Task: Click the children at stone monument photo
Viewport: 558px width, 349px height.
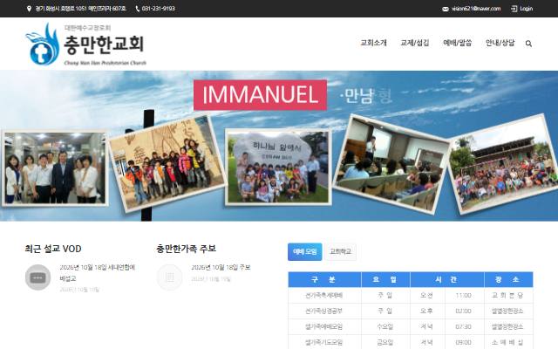Action: (x=278, y=167)
